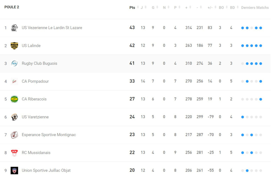Open the US Lalinde team link
This screenshot has height=181, width=273.
point(31,46)
